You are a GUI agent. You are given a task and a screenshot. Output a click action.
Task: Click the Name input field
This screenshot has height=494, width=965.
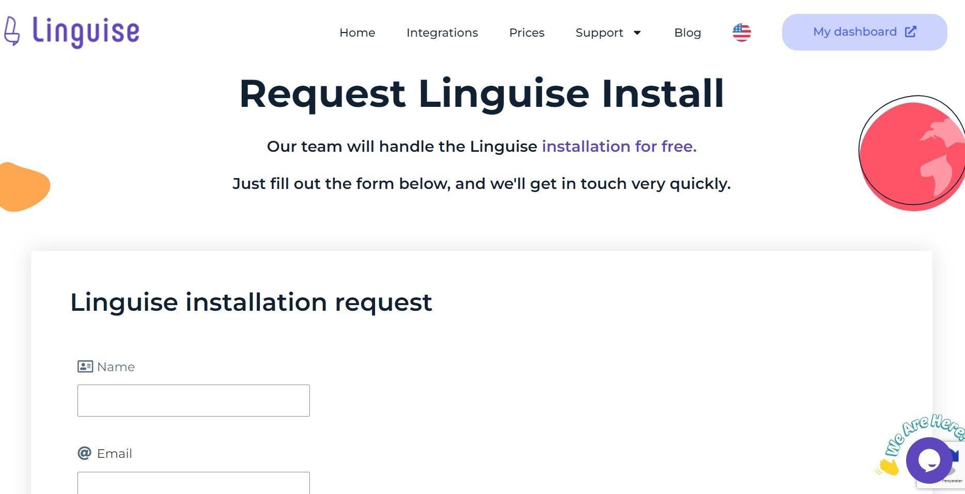point(194,401)
